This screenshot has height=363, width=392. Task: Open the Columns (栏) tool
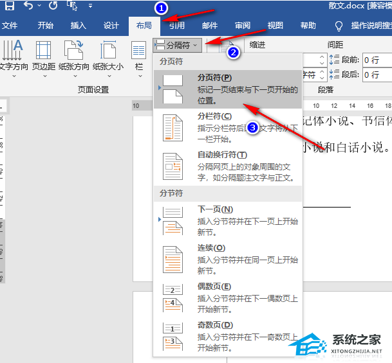[139, 56]
